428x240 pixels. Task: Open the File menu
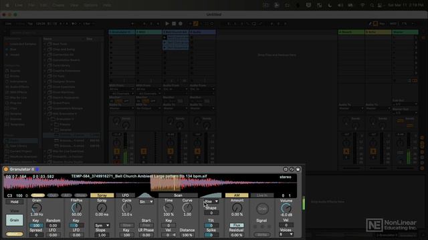click(x=31, y=5)
